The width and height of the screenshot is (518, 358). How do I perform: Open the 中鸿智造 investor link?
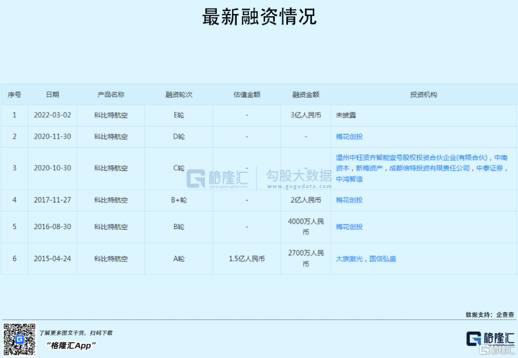point(349,179)
